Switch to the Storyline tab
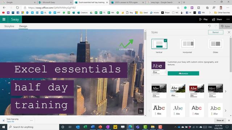Screen dimensions: 232x130 coord(9,26)
